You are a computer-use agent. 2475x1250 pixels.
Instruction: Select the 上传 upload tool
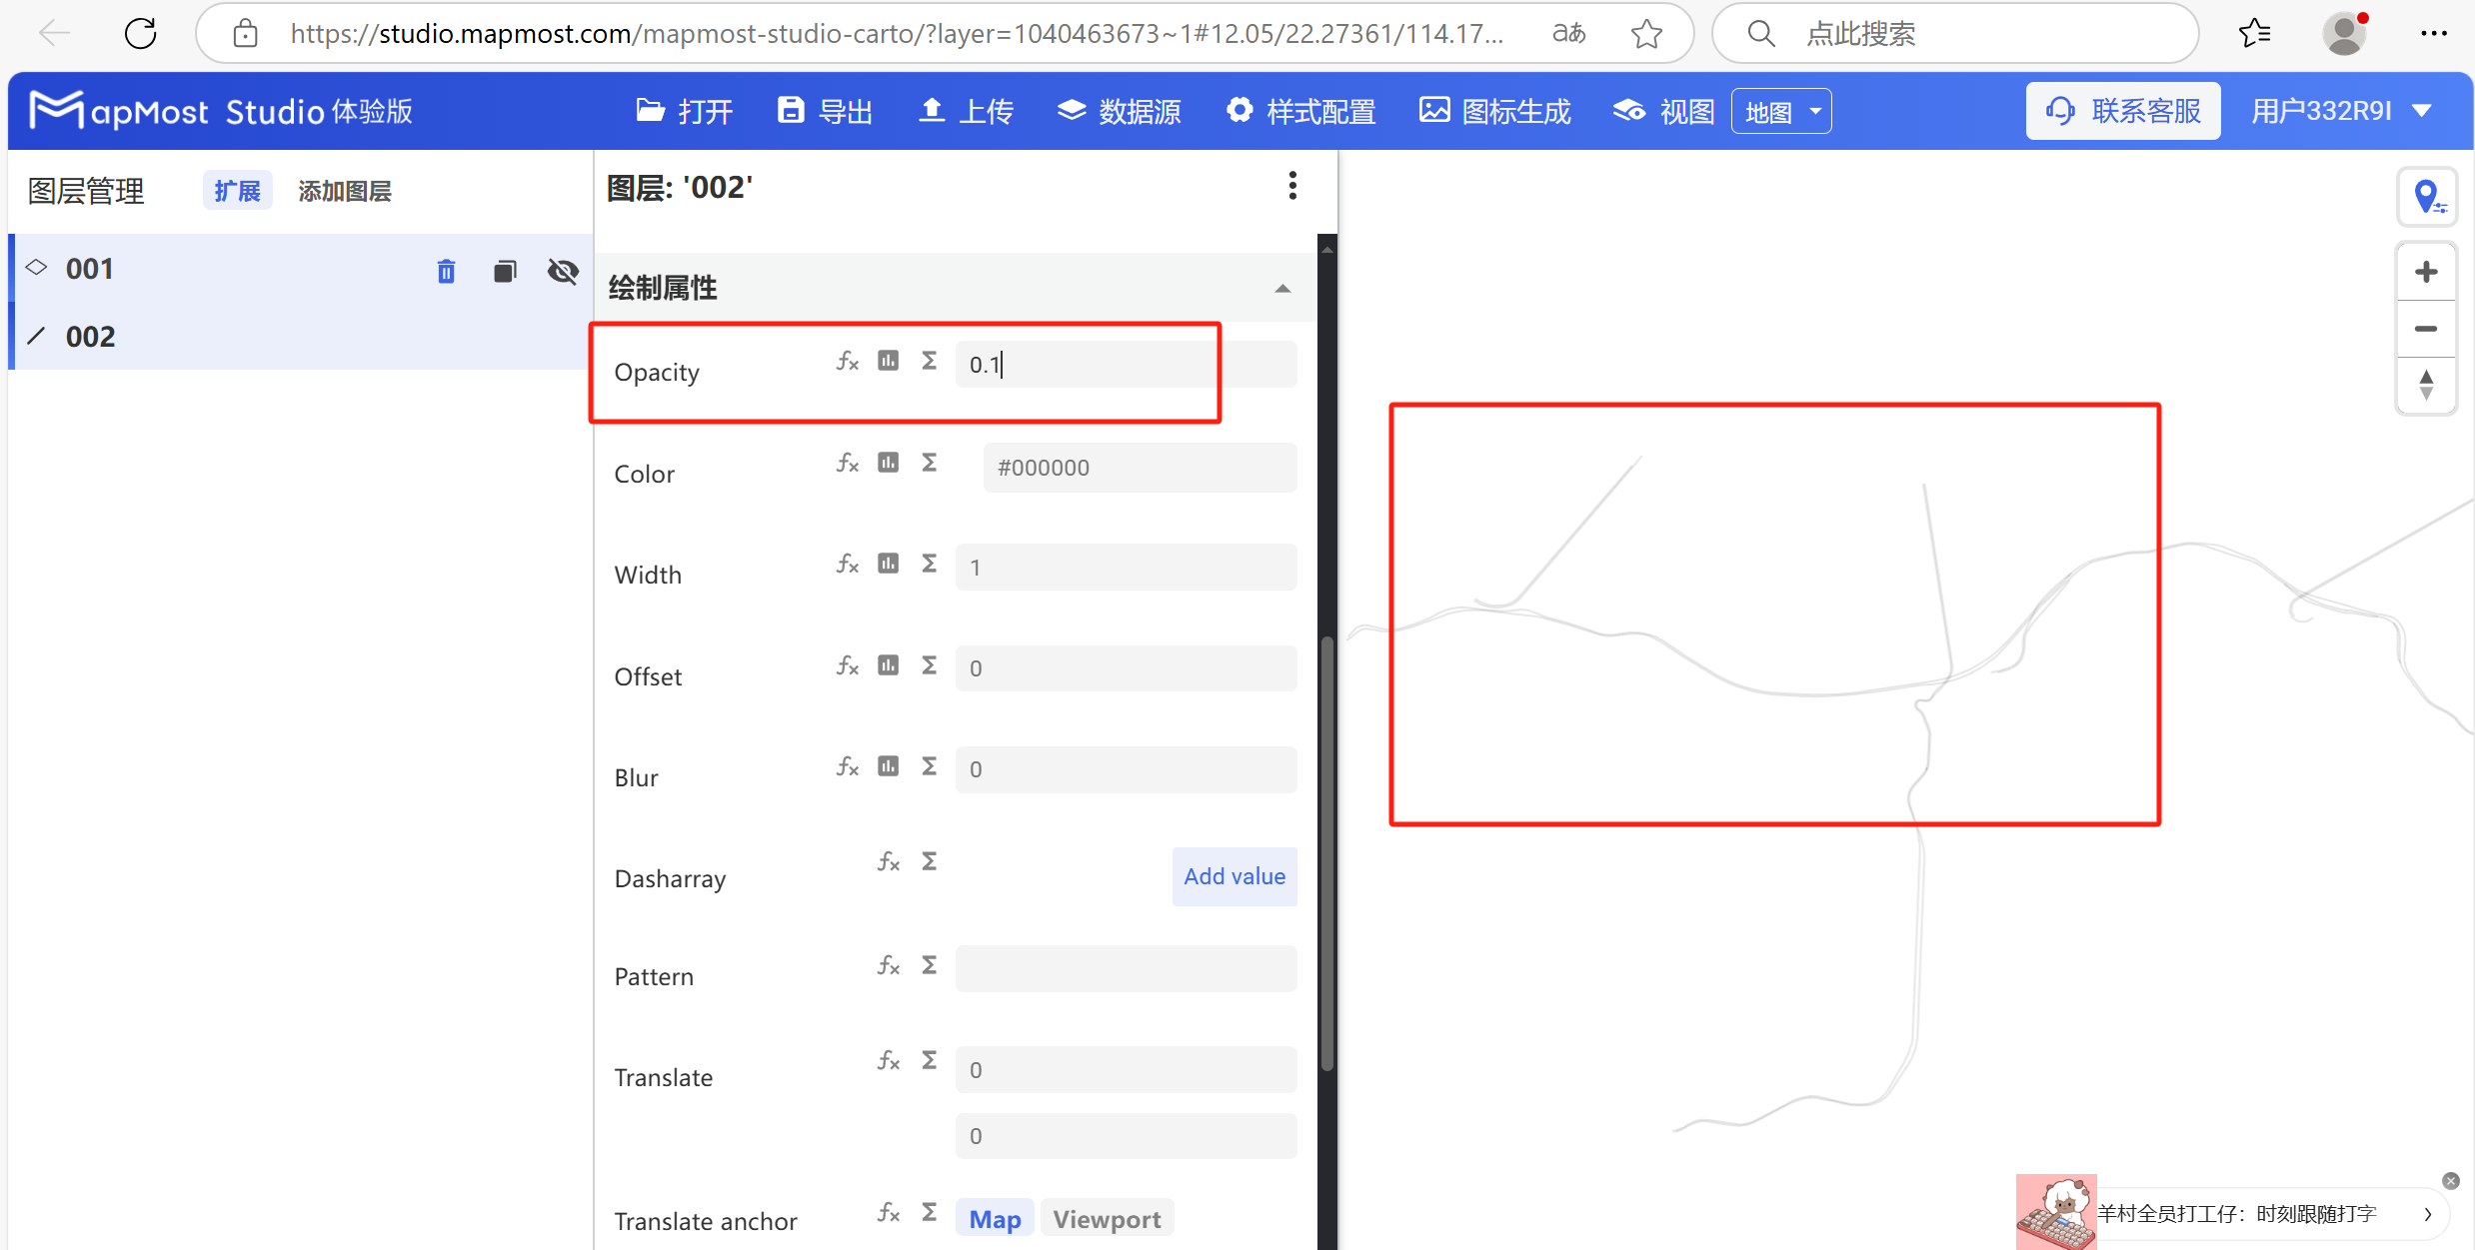click(963, 111)
